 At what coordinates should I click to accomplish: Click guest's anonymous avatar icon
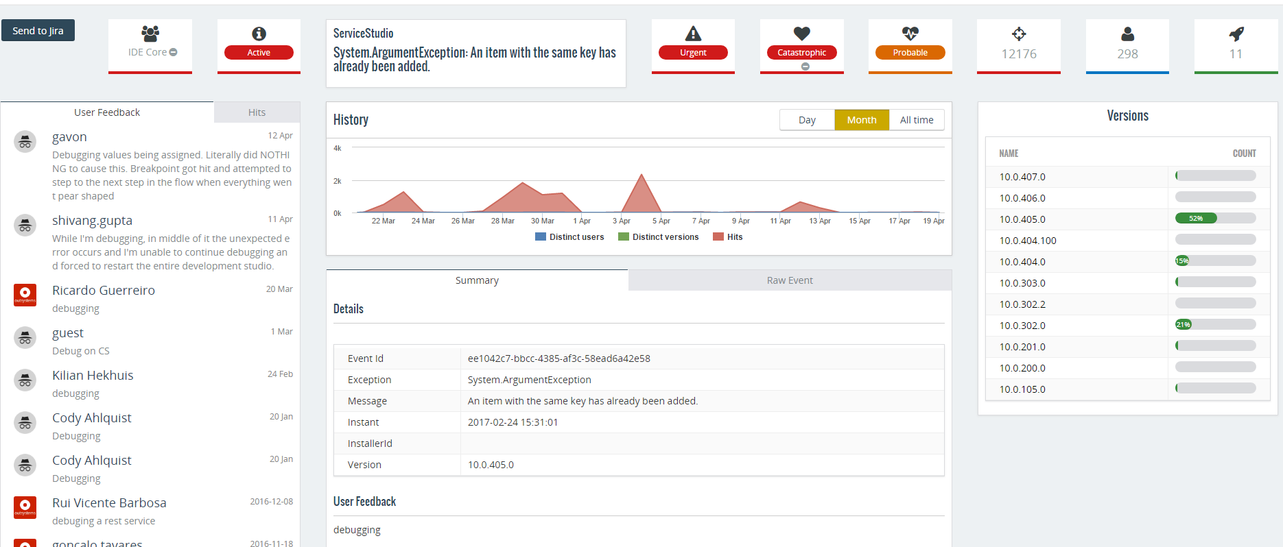pyautogui.click(x=25, y=338)
